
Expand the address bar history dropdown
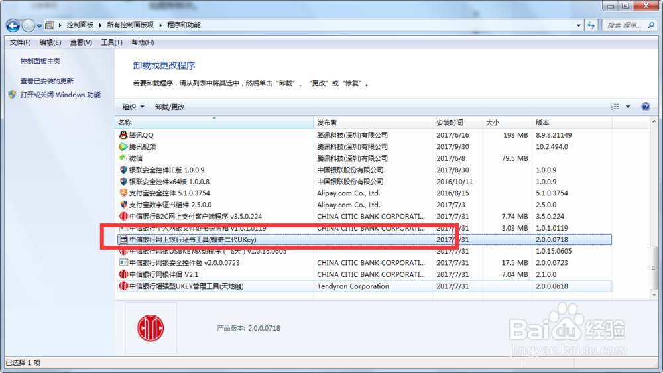(x=578, y=25)
